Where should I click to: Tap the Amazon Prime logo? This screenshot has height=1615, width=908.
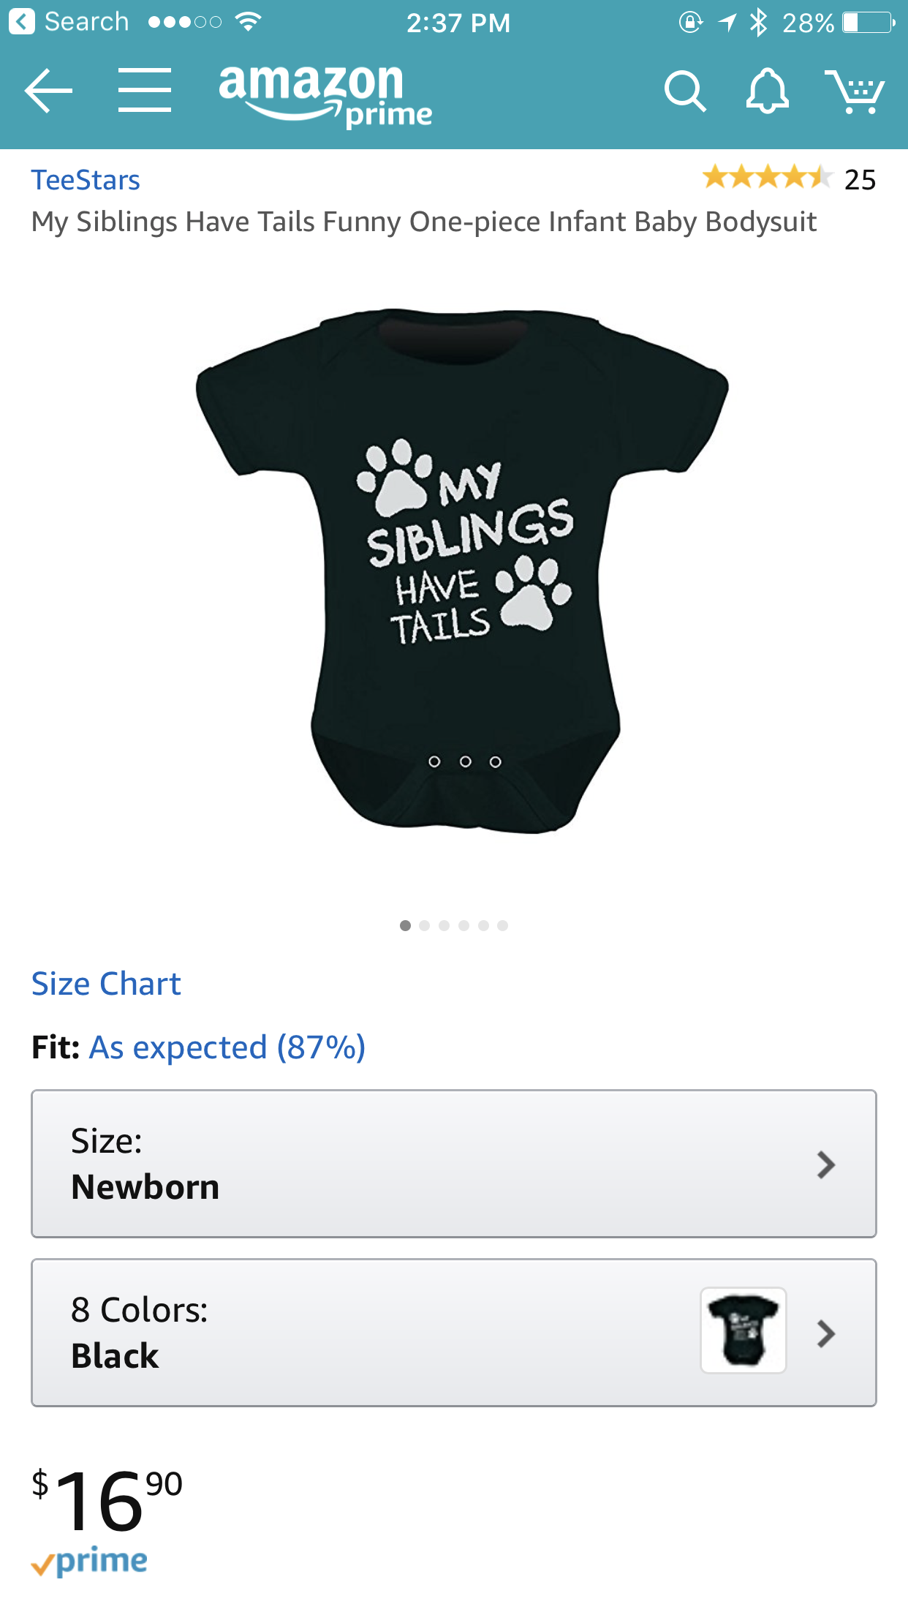pyautogui.click(x=325, y=95)
